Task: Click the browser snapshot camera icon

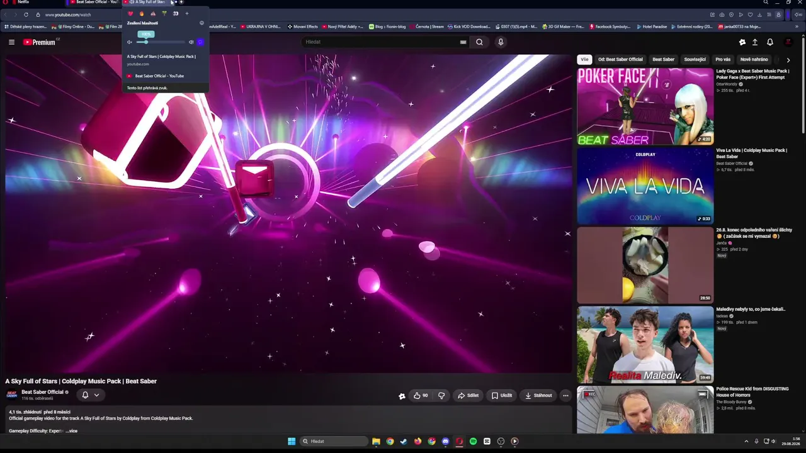Action: (x=722, y=14)
